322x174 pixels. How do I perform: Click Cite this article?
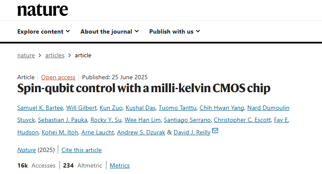click(x=81, y=150)
